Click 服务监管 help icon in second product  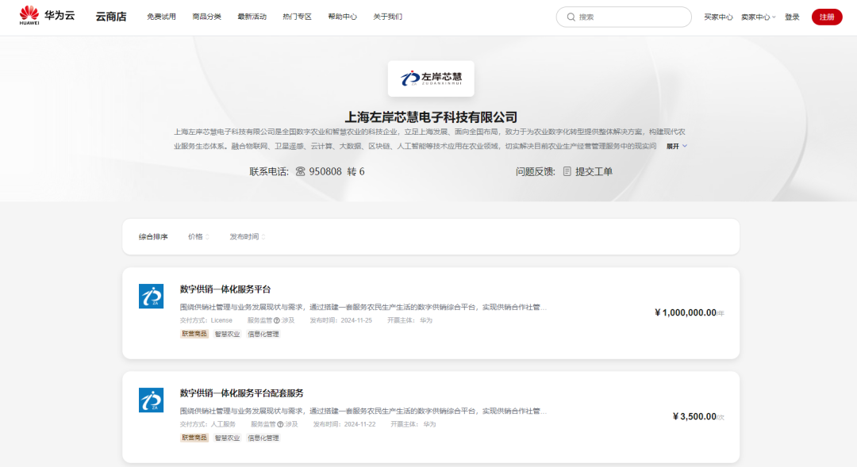280,424
